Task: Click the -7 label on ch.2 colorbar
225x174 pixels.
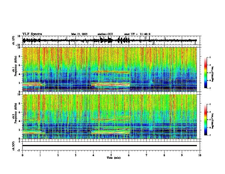Action: pyautogui.click(x=210, y=135)
